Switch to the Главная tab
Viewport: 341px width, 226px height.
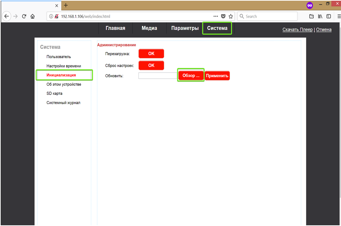[x=115, y=28]
